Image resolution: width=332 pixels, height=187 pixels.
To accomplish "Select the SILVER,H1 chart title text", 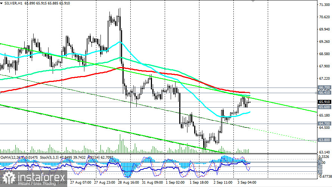I will click(13, 3).
